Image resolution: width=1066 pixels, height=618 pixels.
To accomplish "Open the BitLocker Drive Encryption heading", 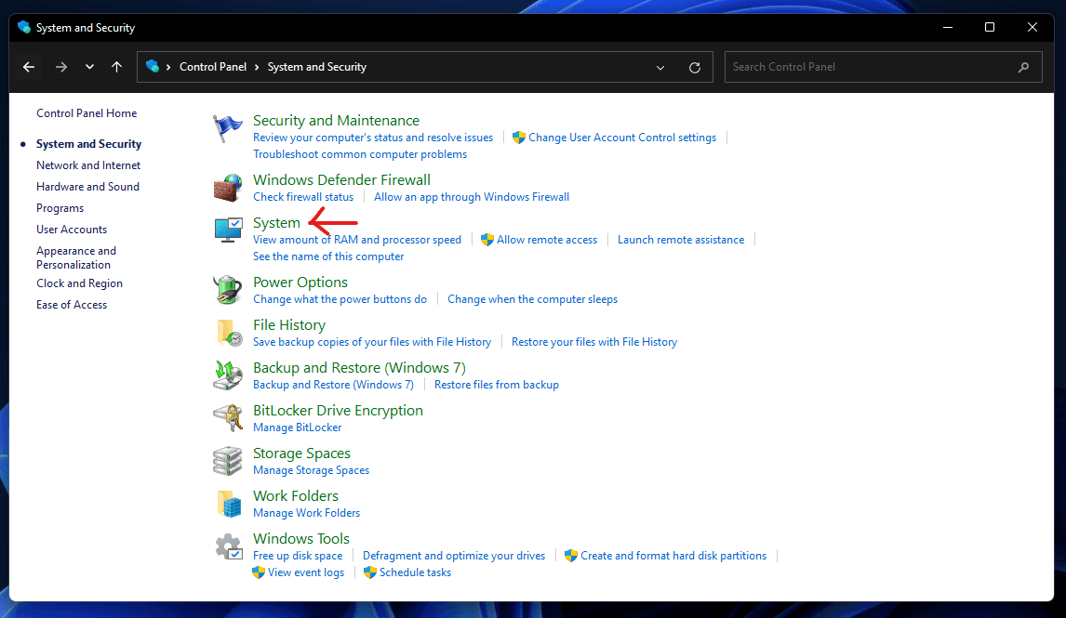I will (x=338, y=410).
